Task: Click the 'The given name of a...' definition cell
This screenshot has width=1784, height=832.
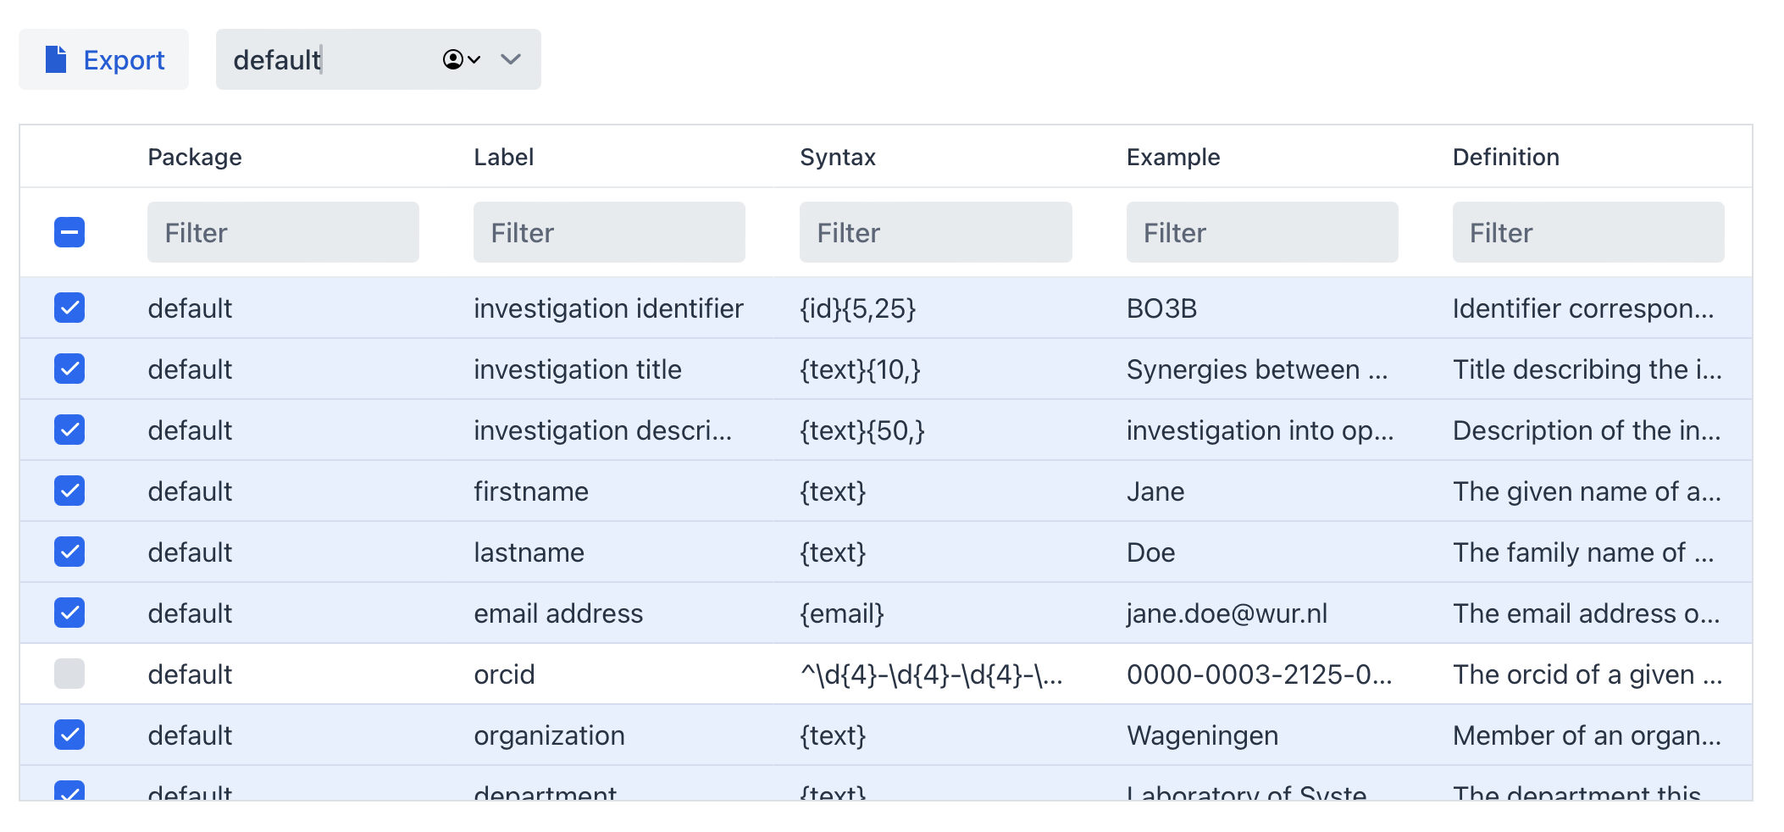Action: 1587,491
